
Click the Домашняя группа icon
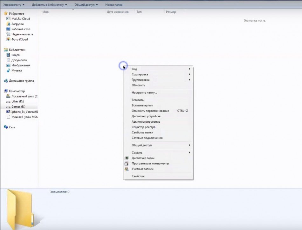[6, 81]
